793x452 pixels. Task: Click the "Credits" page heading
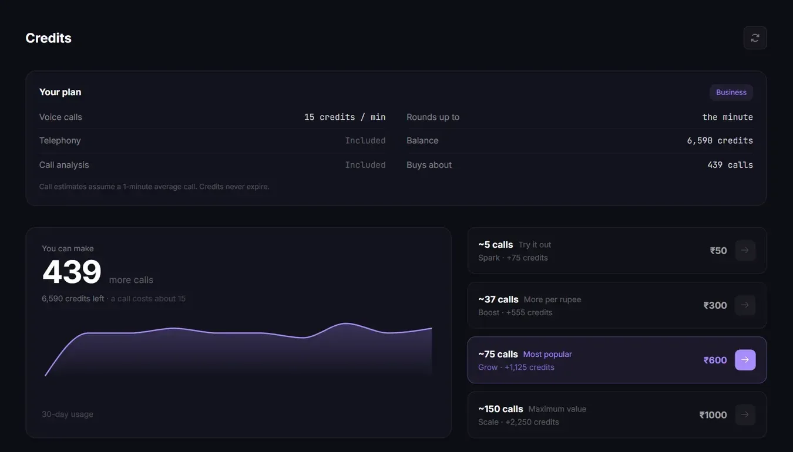[x=48, y=38]
